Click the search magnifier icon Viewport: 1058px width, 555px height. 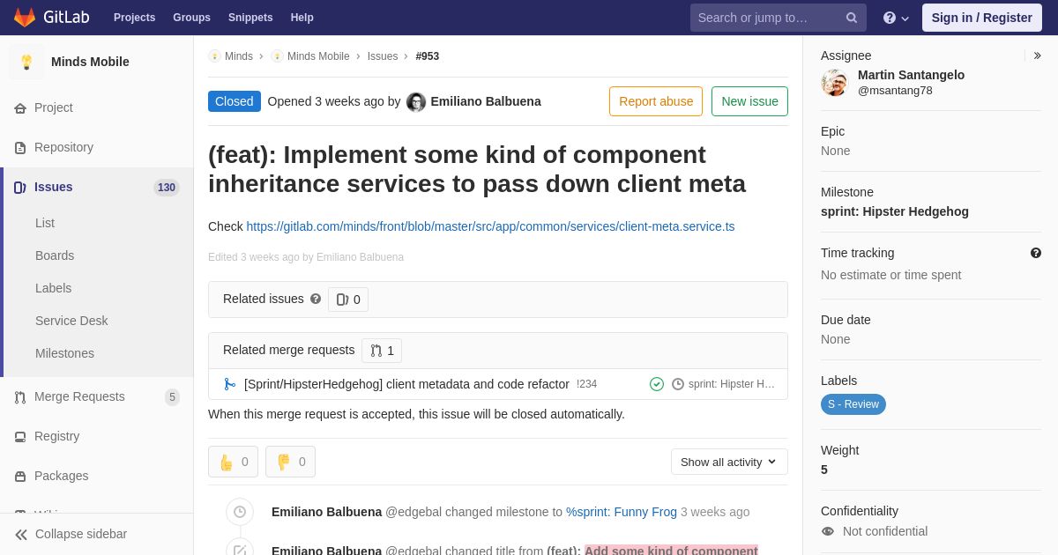click(x=852, y=18)
